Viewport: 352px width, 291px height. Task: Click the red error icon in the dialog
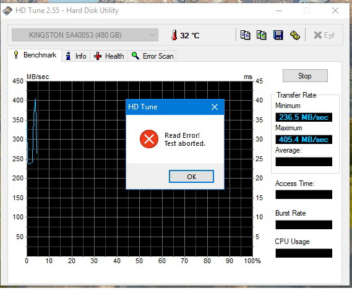[149, 139]
